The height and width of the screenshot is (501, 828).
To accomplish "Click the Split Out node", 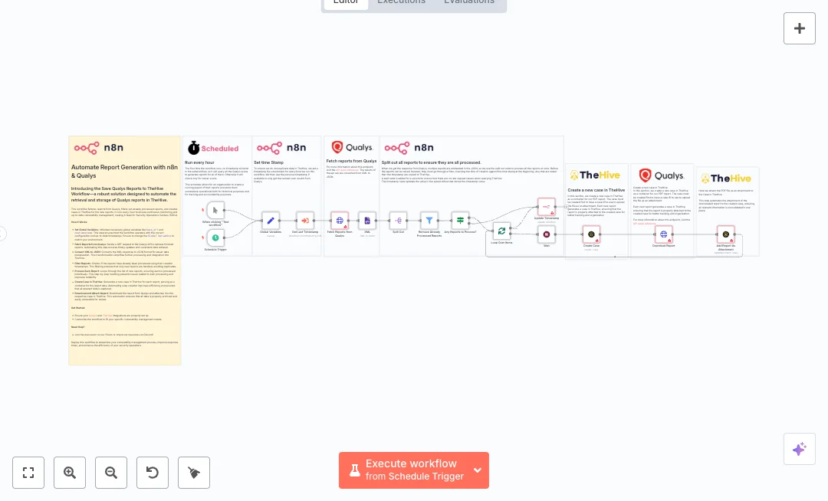I will 398,221.
